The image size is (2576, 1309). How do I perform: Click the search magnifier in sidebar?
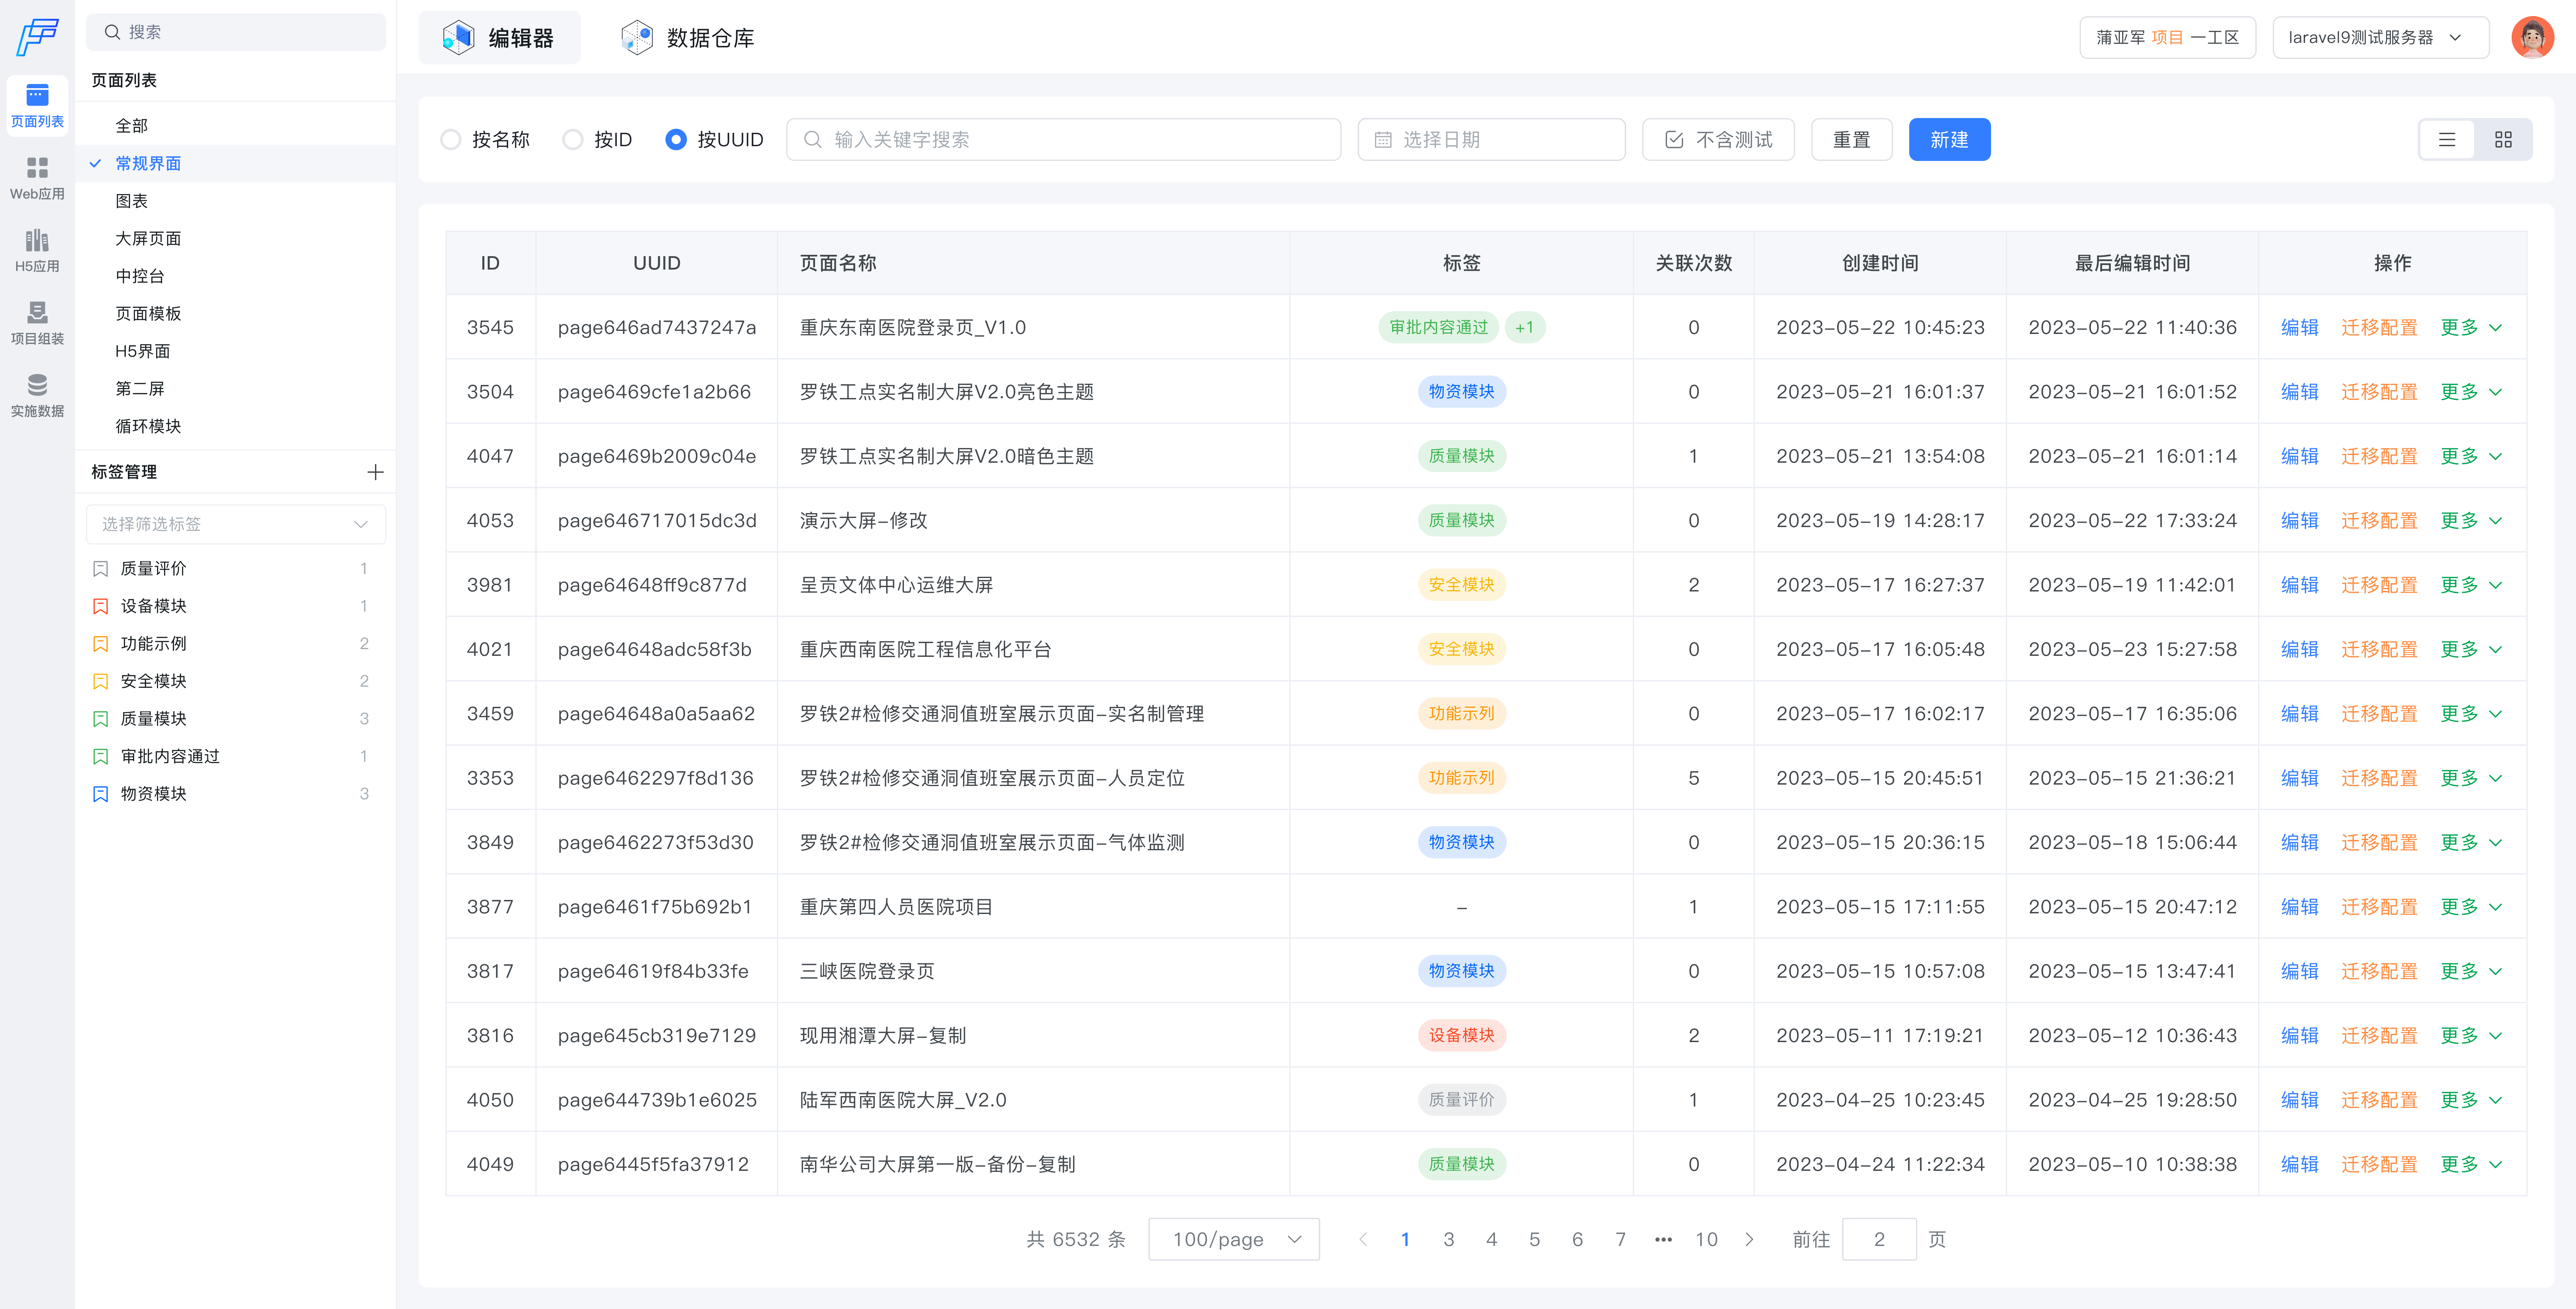tap(112, 32)
